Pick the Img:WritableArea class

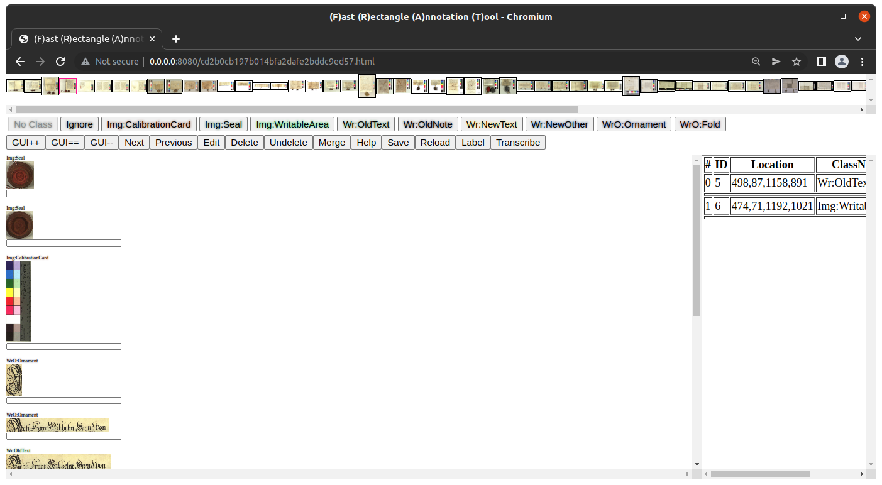[x=292, y=124]
